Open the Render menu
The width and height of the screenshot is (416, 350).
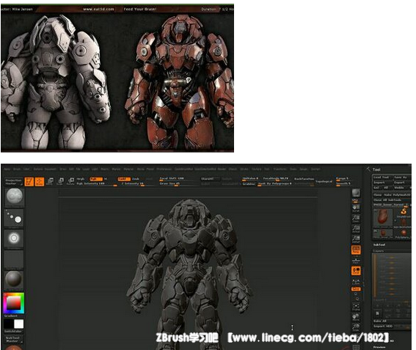[x=222, y=169]
